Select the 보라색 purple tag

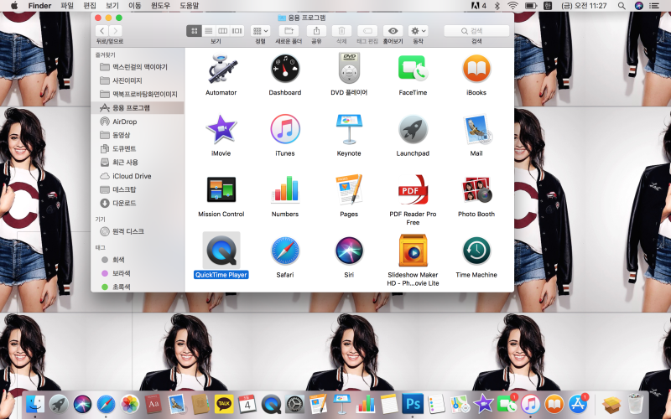coord(138,273)
